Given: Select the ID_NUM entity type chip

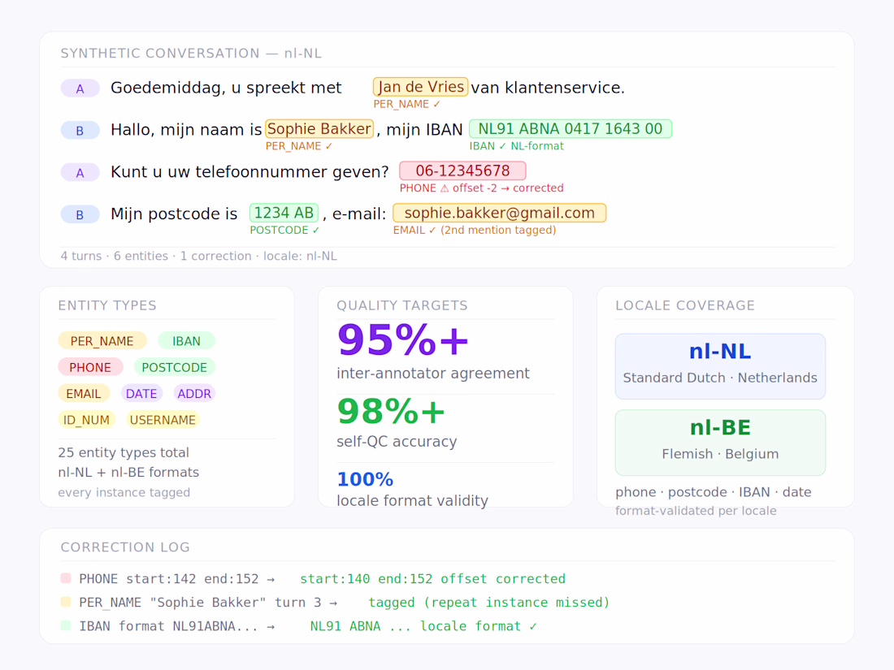Looking at the screenshot, I should coord(87,419).
